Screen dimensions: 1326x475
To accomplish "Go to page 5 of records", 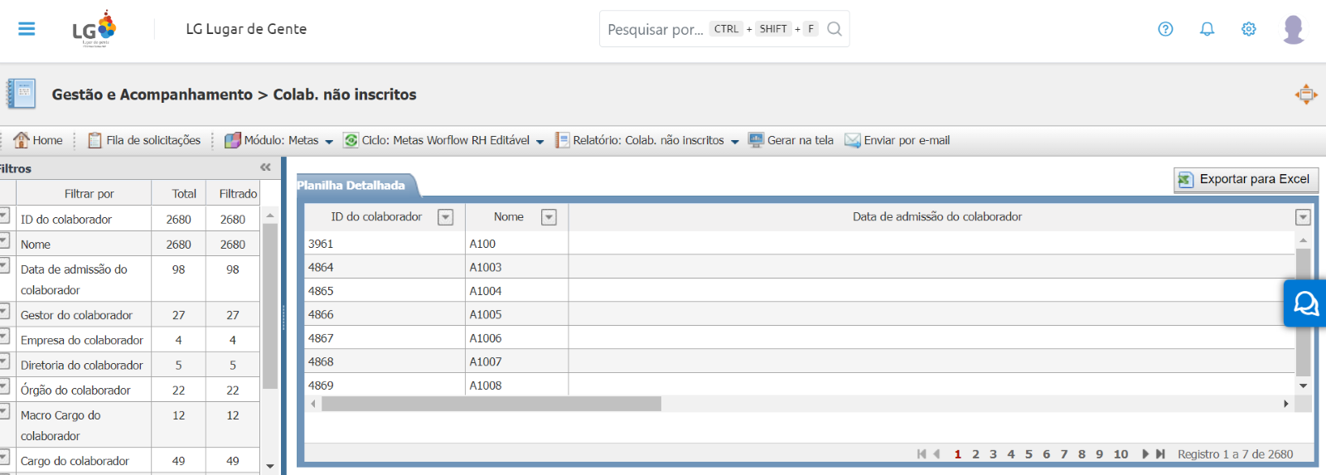I will point(1028,454).
